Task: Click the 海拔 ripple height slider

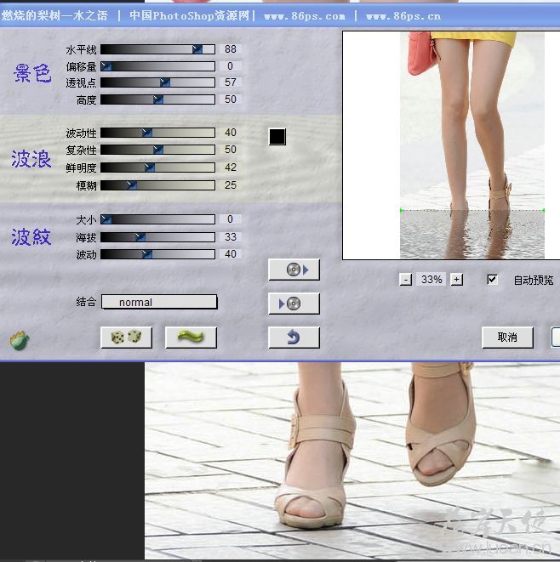Action: click(157, 237)
